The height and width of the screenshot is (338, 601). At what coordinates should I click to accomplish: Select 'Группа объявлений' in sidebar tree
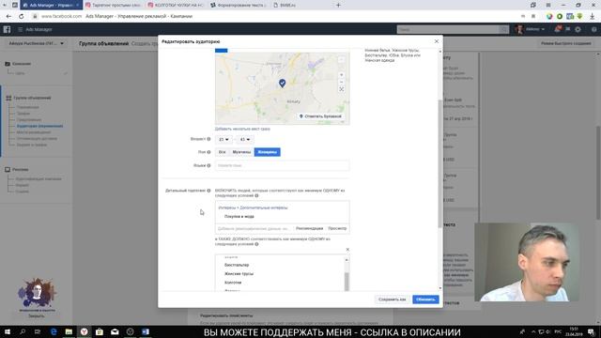32,98
